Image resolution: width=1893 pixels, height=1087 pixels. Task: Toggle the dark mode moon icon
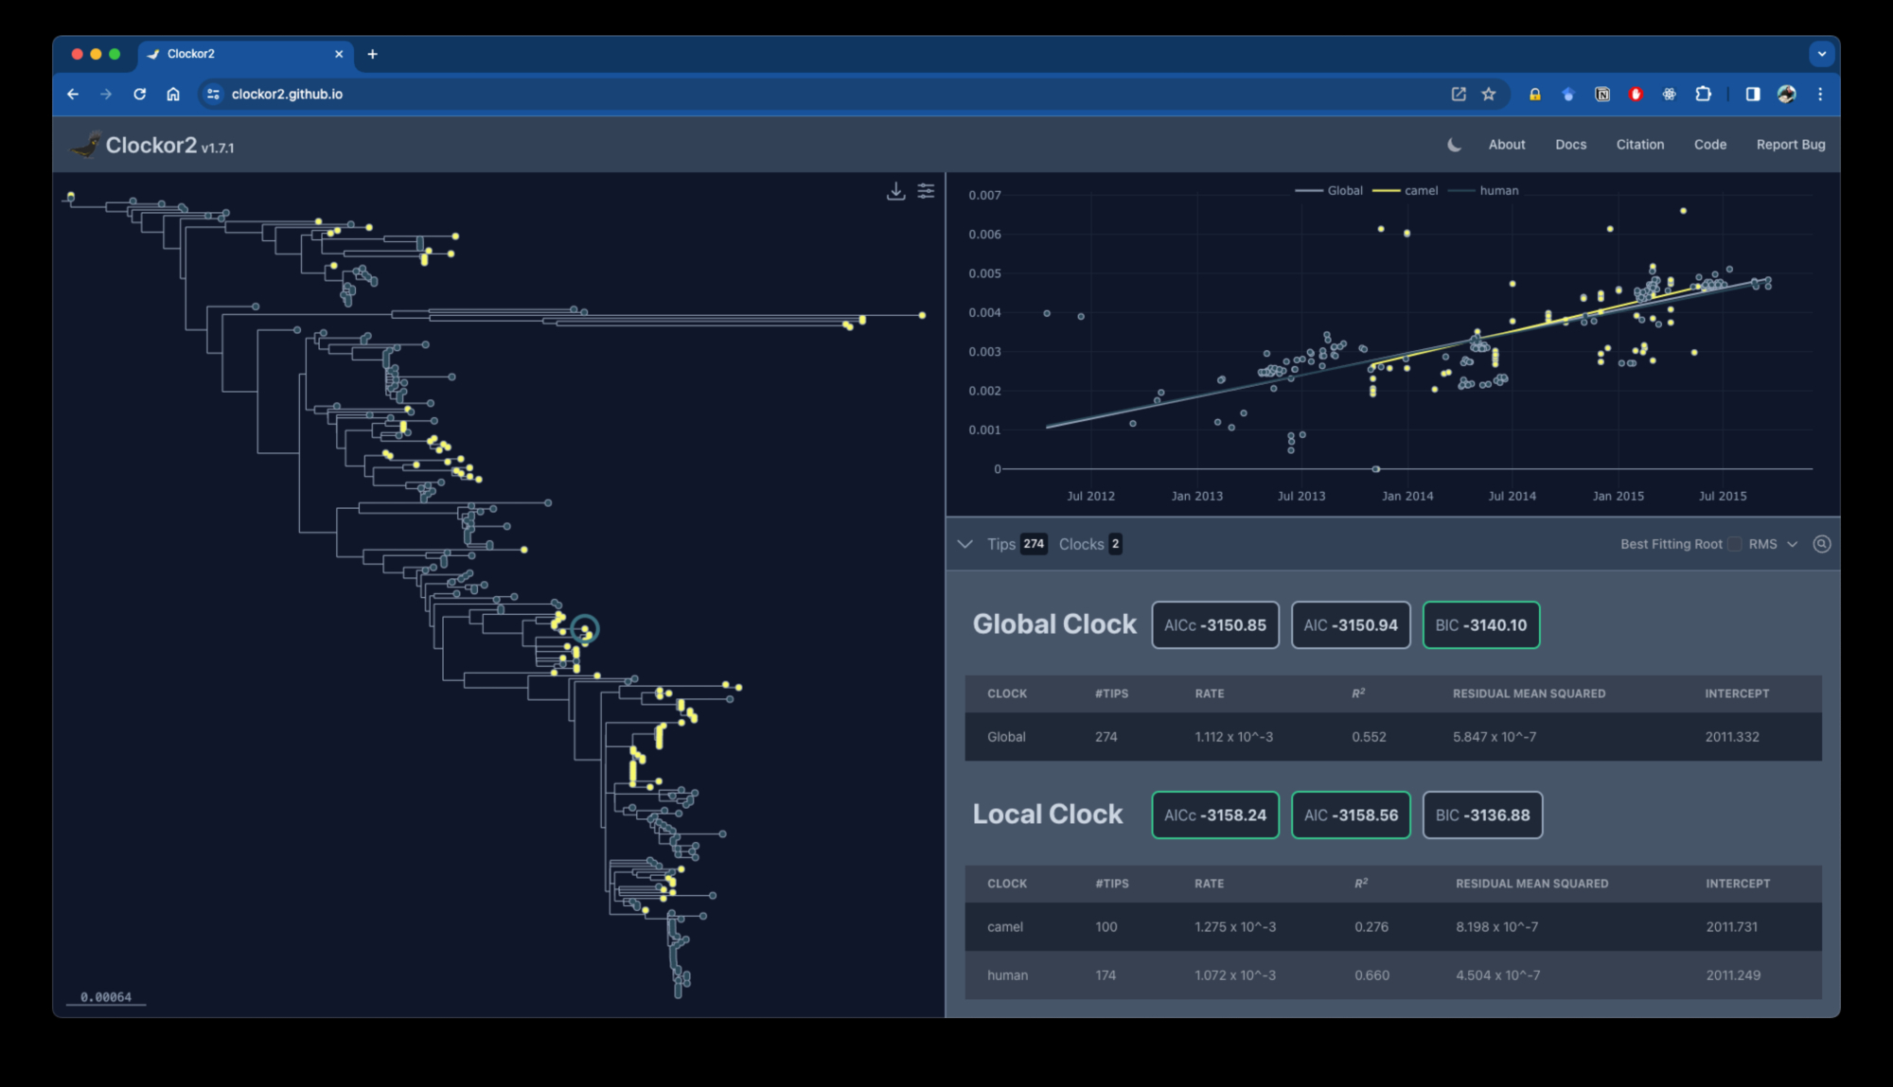pos(1454,145)
